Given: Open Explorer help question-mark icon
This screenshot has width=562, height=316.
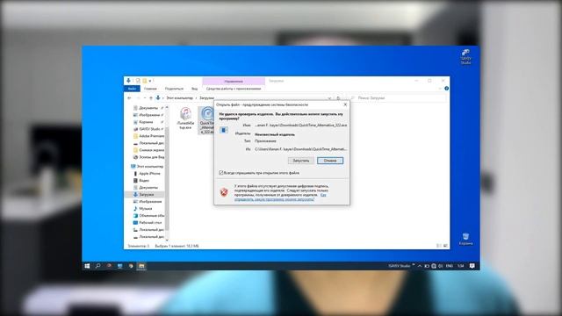Looking at the screenshot, I should [447, 89].
